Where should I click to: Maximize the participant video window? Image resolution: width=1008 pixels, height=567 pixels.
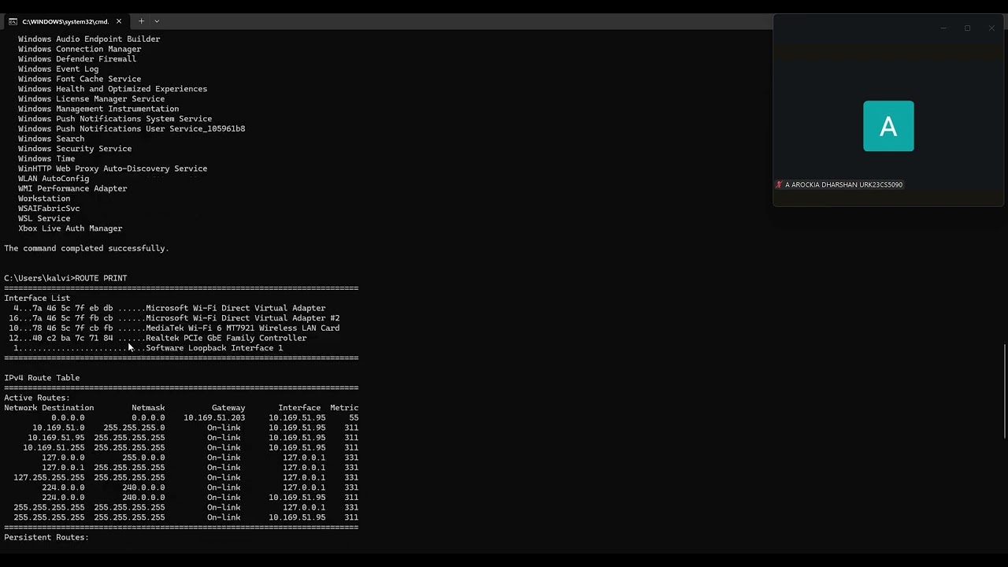[x=967, y=28]
